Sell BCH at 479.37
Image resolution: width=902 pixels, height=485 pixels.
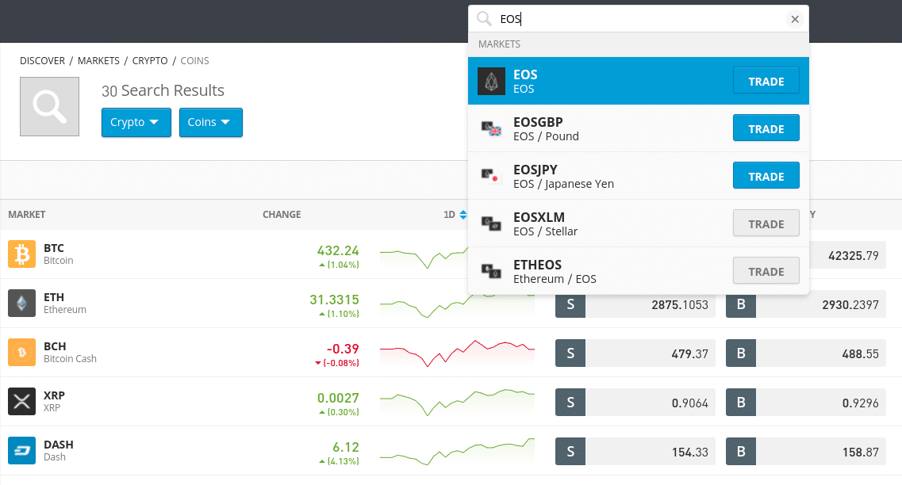[x=635, y=353]
